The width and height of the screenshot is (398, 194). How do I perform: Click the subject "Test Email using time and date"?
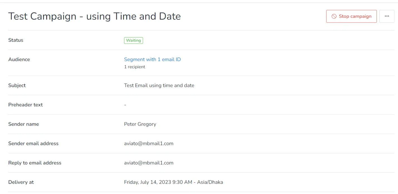click(x=159, y=85)
